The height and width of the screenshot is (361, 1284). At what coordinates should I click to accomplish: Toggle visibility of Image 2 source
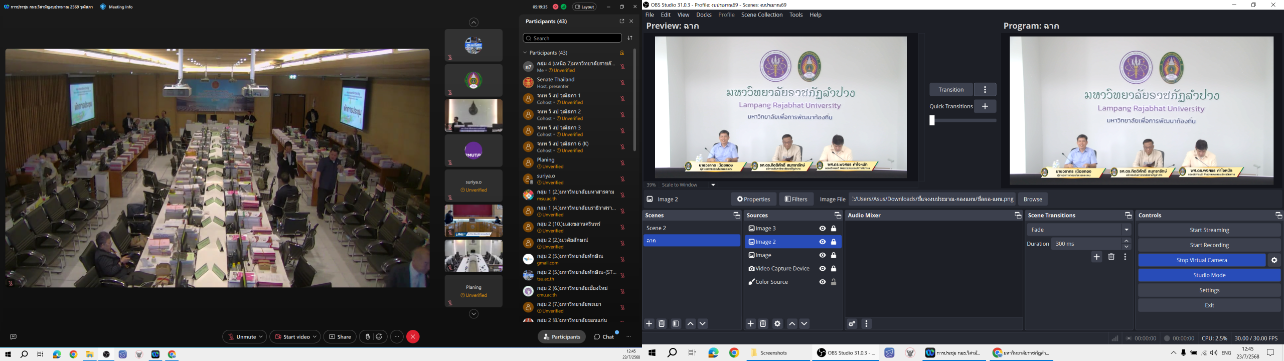tap(823, 242)
